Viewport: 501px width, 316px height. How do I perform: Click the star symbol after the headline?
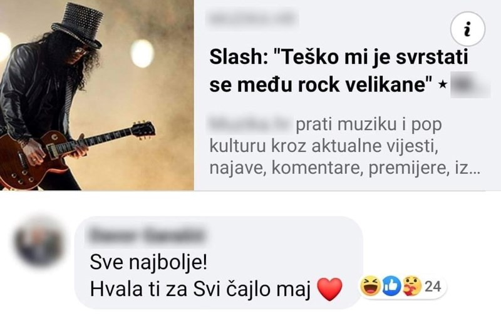443,84
